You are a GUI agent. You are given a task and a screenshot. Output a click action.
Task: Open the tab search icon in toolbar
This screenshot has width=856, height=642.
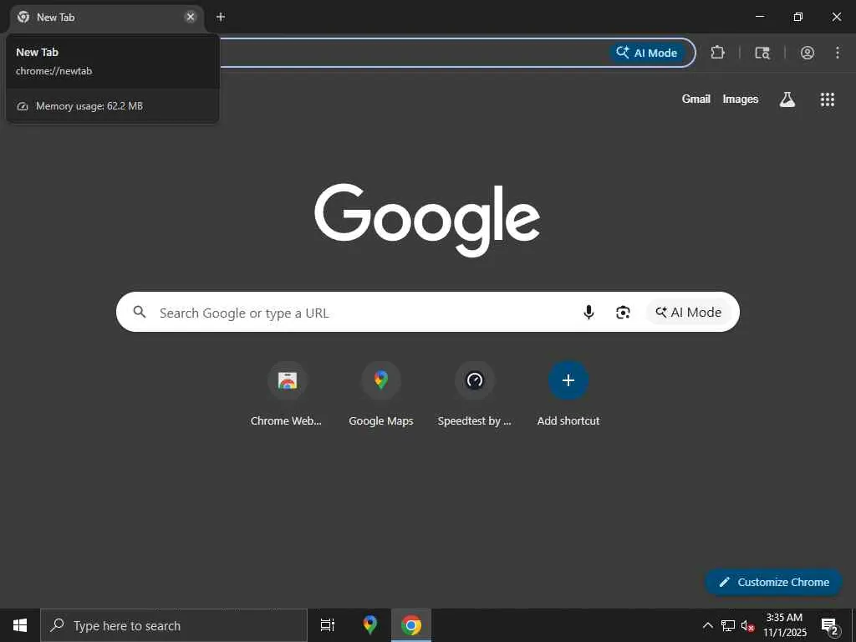762,53
